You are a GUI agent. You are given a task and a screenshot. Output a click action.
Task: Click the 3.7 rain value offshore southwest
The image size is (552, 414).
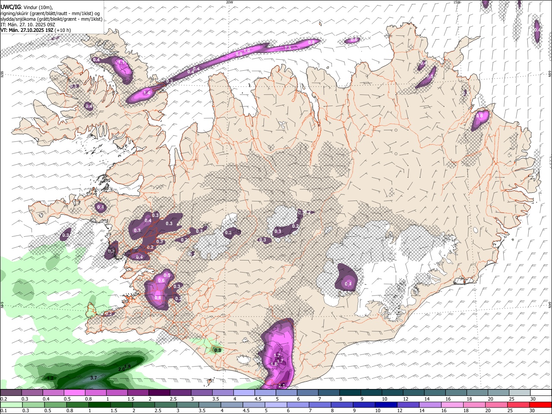tap(94, 378)
